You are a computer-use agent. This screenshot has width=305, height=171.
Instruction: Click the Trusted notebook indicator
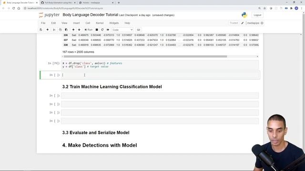click(234, 23)
